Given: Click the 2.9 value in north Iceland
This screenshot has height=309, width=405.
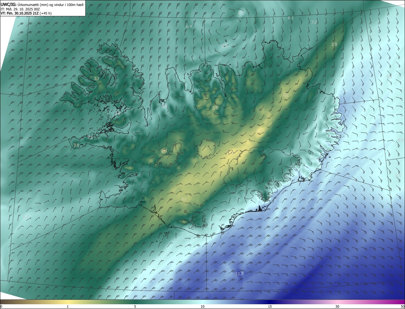Looking at the screenshot, I should [x=215, y=108].
